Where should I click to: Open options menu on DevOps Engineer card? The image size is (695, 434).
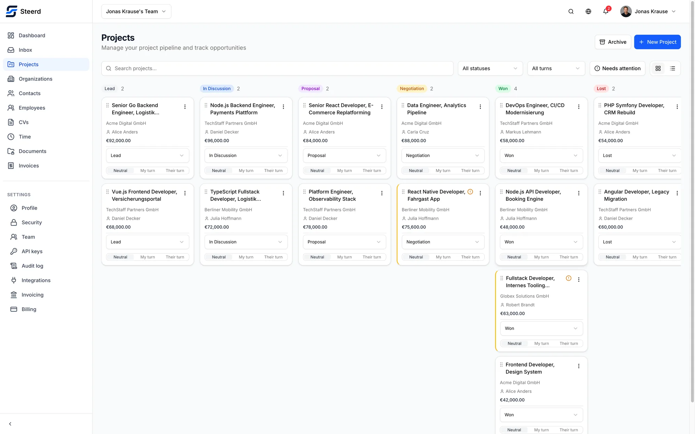click(579, 107)
